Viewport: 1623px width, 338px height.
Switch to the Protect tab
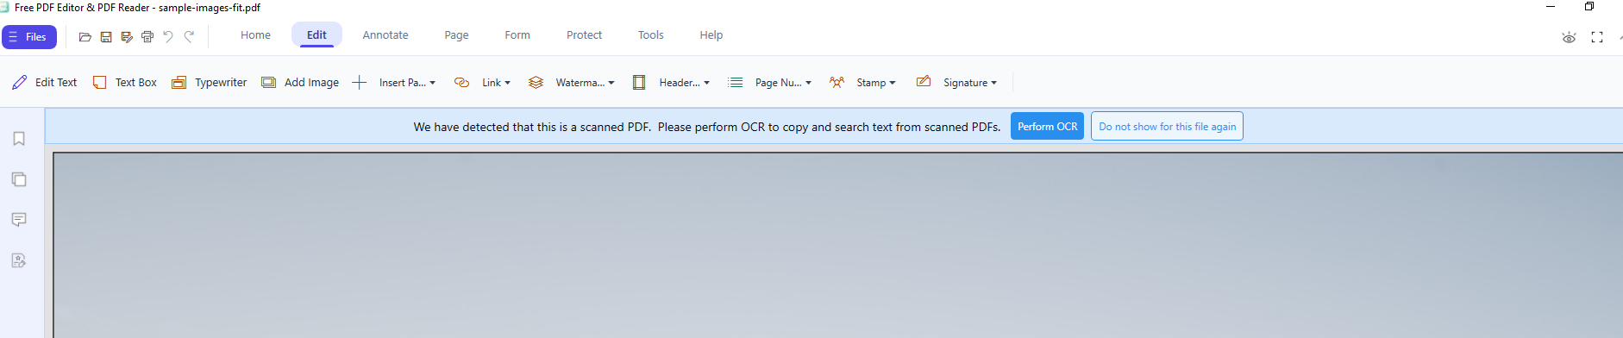[x=584, y=35]
